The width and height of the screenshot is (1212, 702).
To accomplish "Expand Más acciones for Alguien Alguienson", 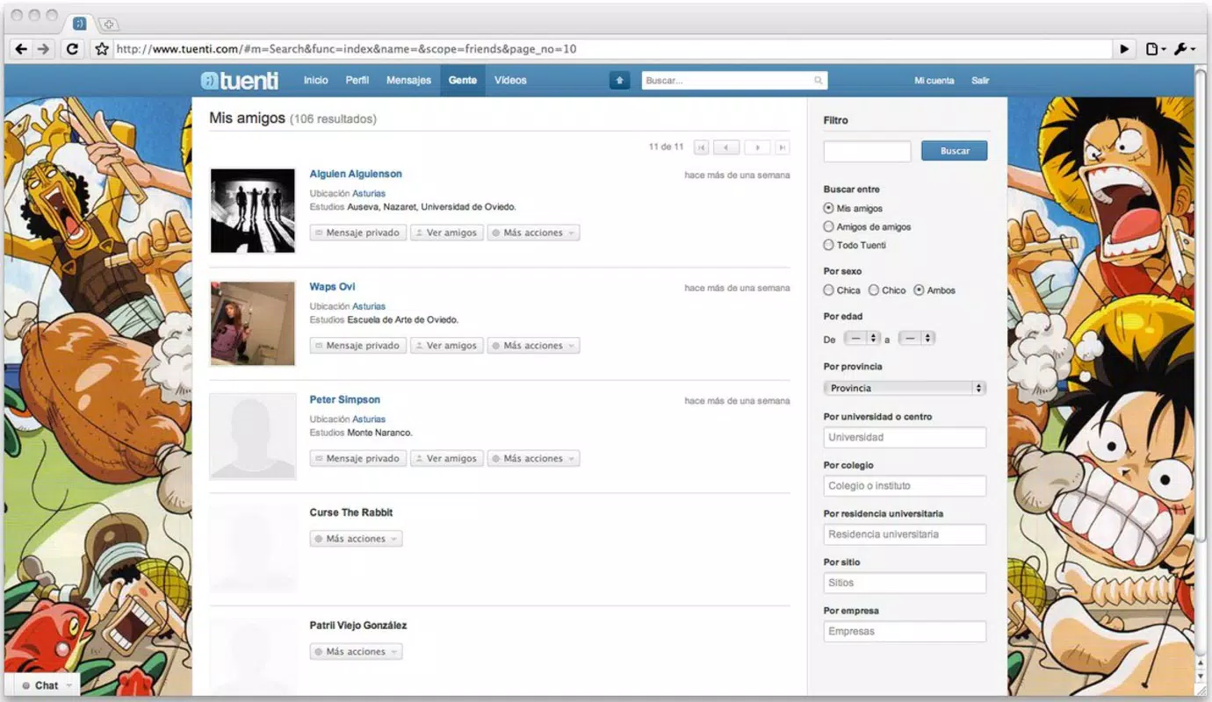I will [533, 233].
